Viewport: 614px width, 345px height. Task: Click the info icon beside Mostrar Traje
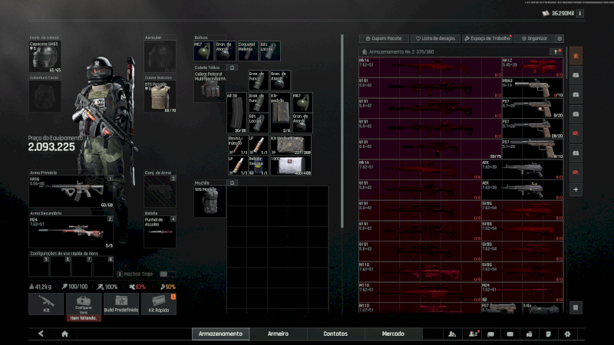tap(120, 274)
